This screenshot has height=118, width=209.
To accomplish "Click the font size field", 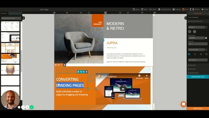I will (198, 44).
